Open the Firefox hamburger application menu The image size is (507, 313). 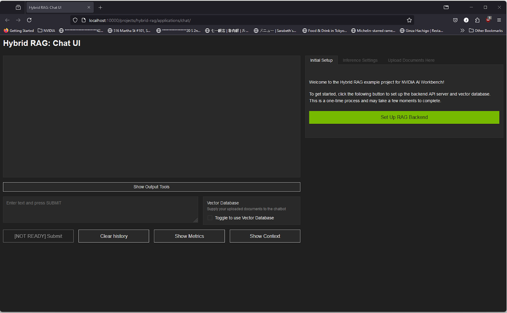[x=499, y=20]
